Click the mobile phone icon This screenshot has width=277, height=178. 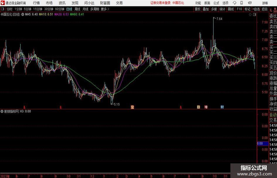click(x=242, y=3)
